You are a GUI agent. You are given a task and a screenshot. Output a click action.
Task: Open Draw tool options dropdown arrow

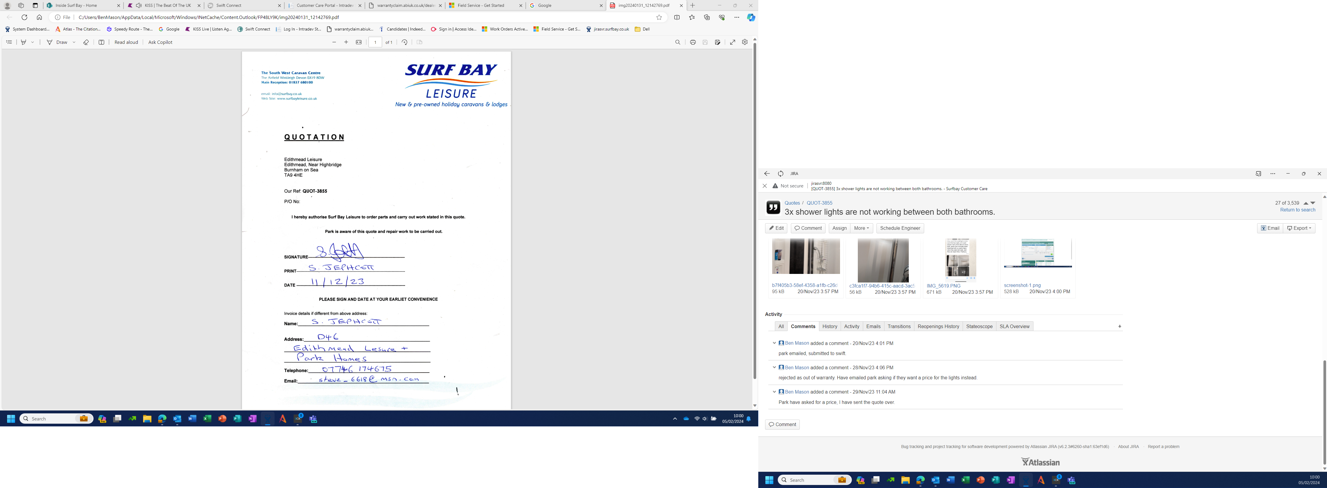74,42
